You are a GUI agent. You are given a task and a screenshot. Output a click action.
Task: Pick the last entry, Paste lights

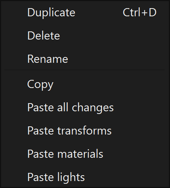[x=85, y=177]
